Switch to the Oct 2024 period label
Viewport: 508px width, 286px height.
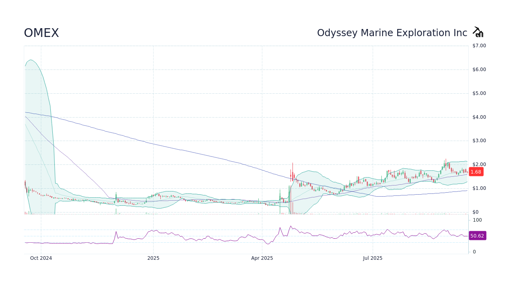40,258
